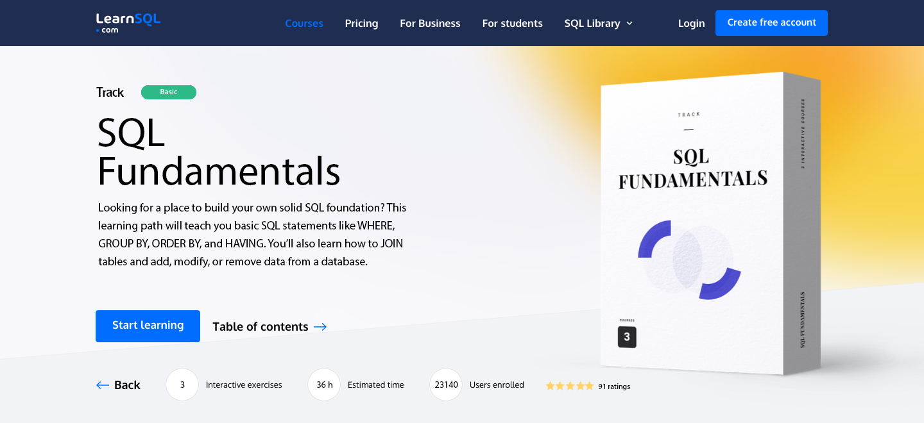This screenshot has width=924, height=423.
Task: Click the circle showing 3 interactive exercises
Action: (x=182, y=385)
